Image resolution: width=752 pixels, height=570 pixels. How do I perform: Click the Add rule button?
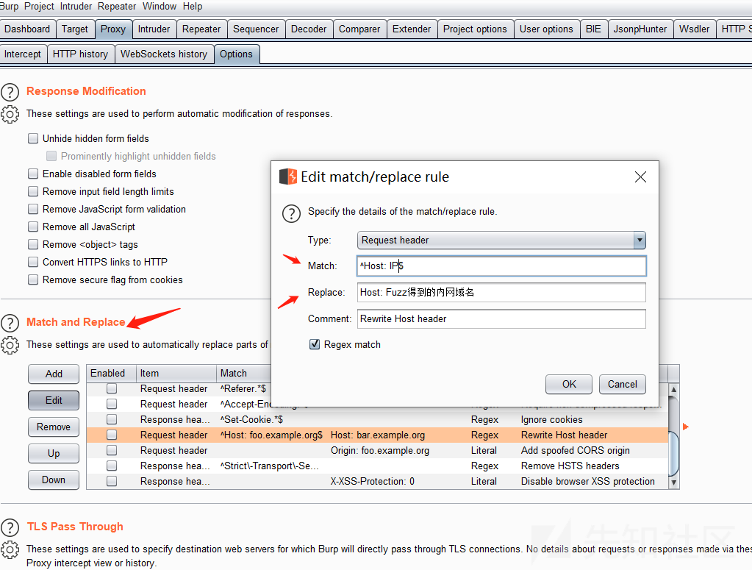[54, 374]
